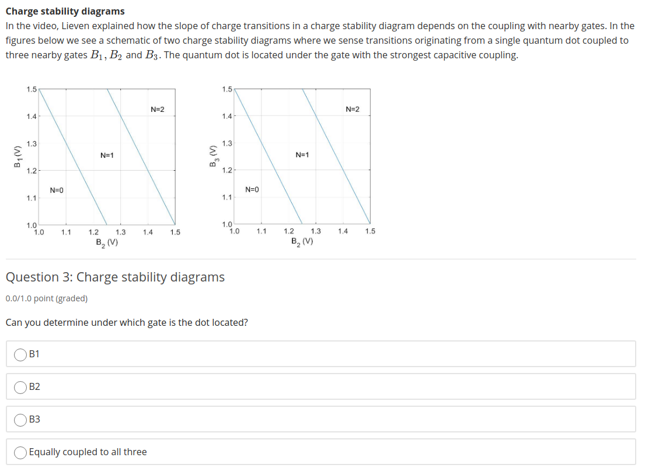Viewport: 645px width, 468px height.
Task: Click the N=1 label in the right diagram
Action: pyautogui.click(x=302, y=155)
